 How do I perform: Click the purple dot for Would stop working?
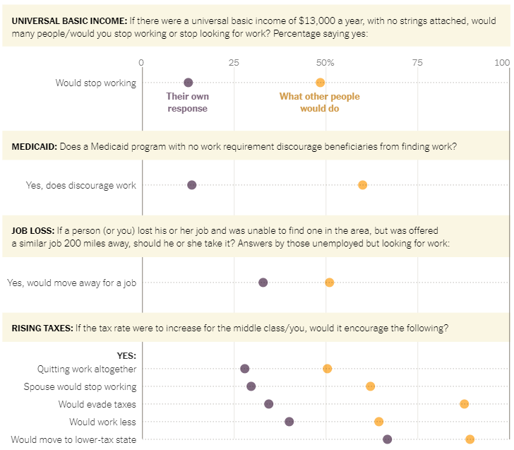pyautogui.click(x=188, y=83)
